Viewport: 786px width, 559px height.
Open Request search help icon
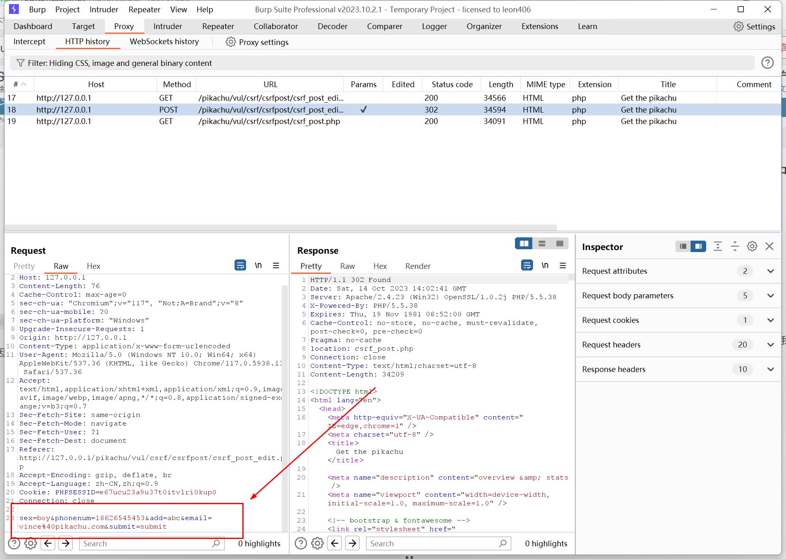pos(14,543)
